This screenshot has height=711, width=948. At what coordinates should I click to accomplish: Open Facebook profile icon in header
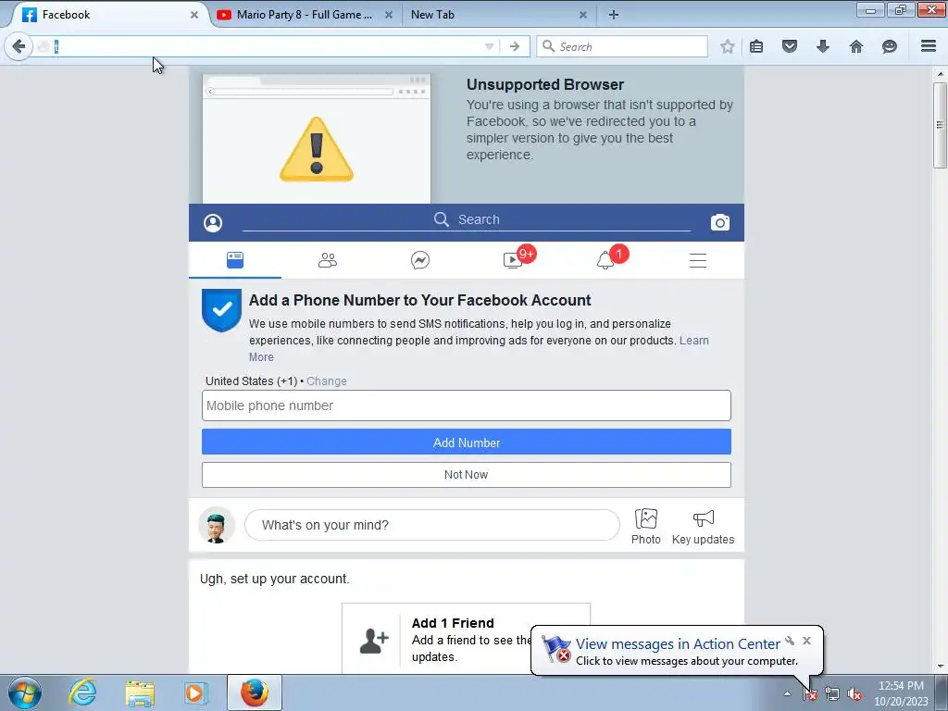coord(213,223)
